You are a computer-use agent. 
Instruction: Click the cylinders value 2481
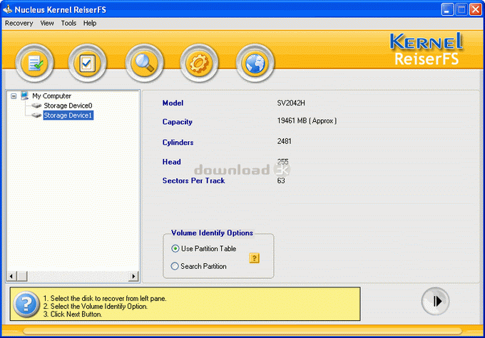[285, 141]
